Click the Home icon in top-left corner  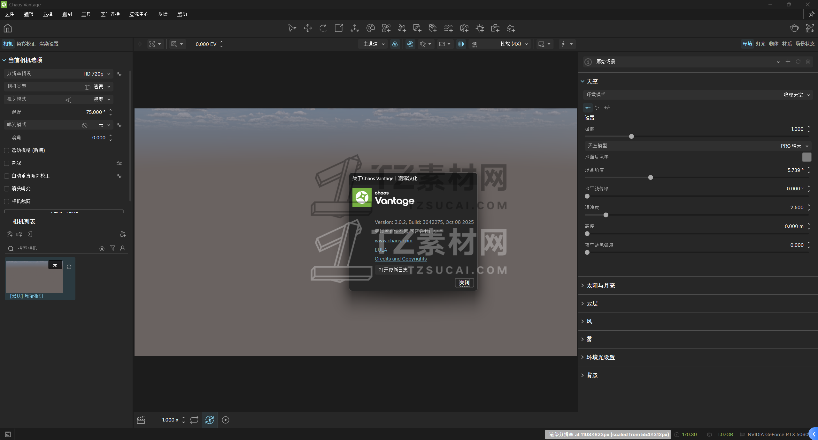click(8, 28)
